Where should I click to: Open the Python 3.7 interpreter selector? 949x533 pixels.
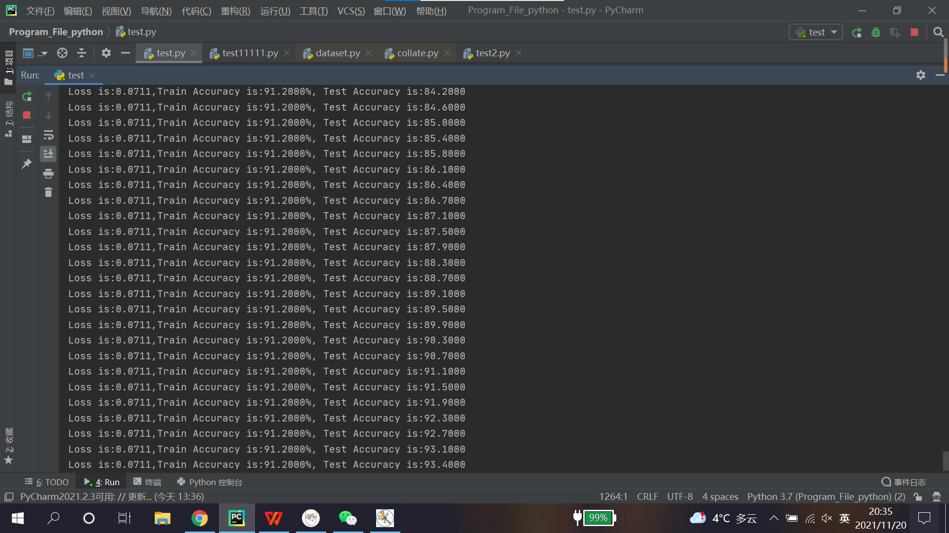[x=826, y=496]
